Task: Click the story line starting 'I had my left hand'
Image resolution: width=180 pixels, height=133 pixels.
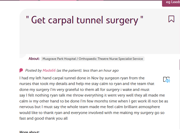Action: click(x=82, y=78)
